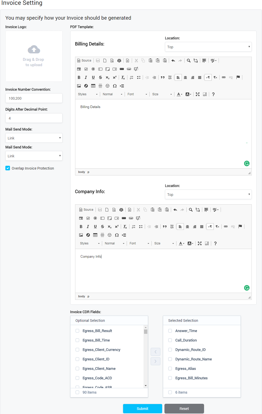
Task: Open background color picker in Billing Details editor
Action: 188,94
